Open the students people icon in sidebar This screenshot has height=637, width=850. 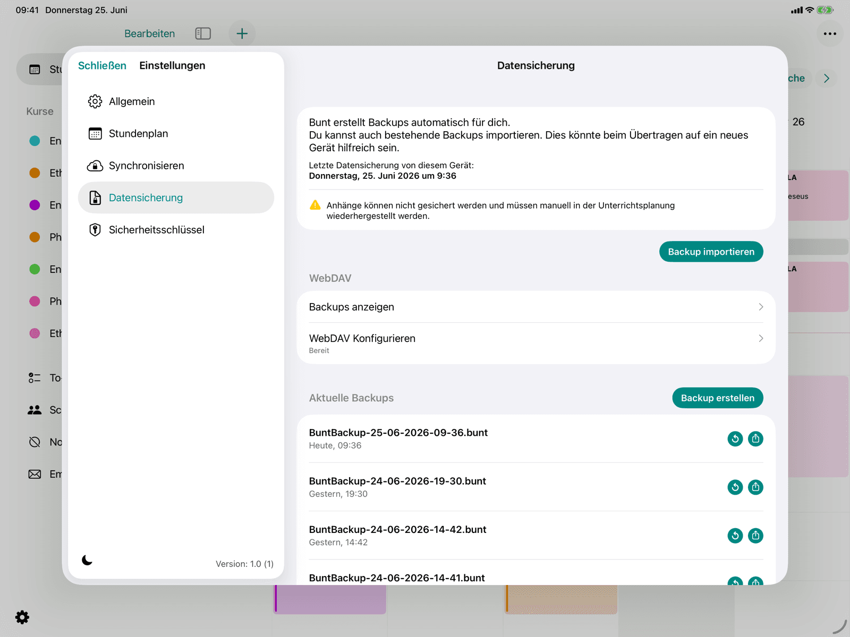tap(35, 410)
